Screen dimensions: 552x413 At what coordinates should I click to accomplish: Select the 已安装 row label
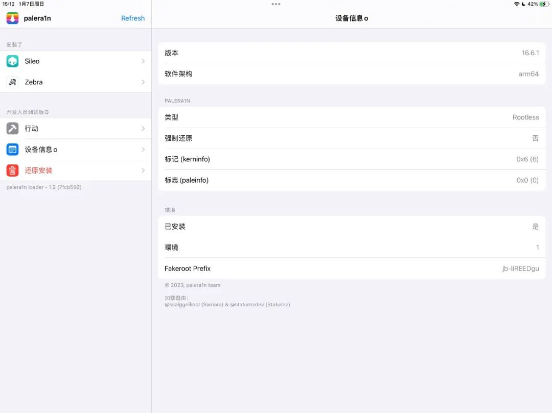175,226
